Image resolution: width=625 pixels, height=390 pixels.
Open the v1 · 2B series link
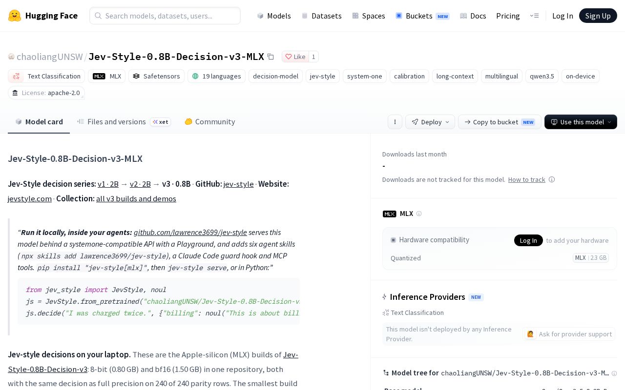pyautogui.click(x=108, y=184)
